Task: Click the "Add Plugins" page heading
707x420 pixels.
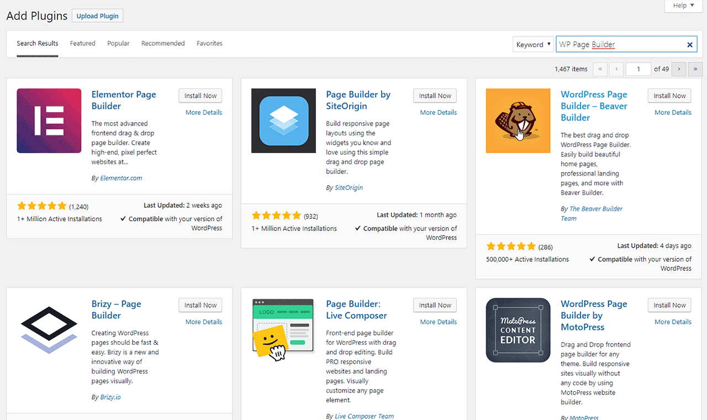Action: click(37, 15)
